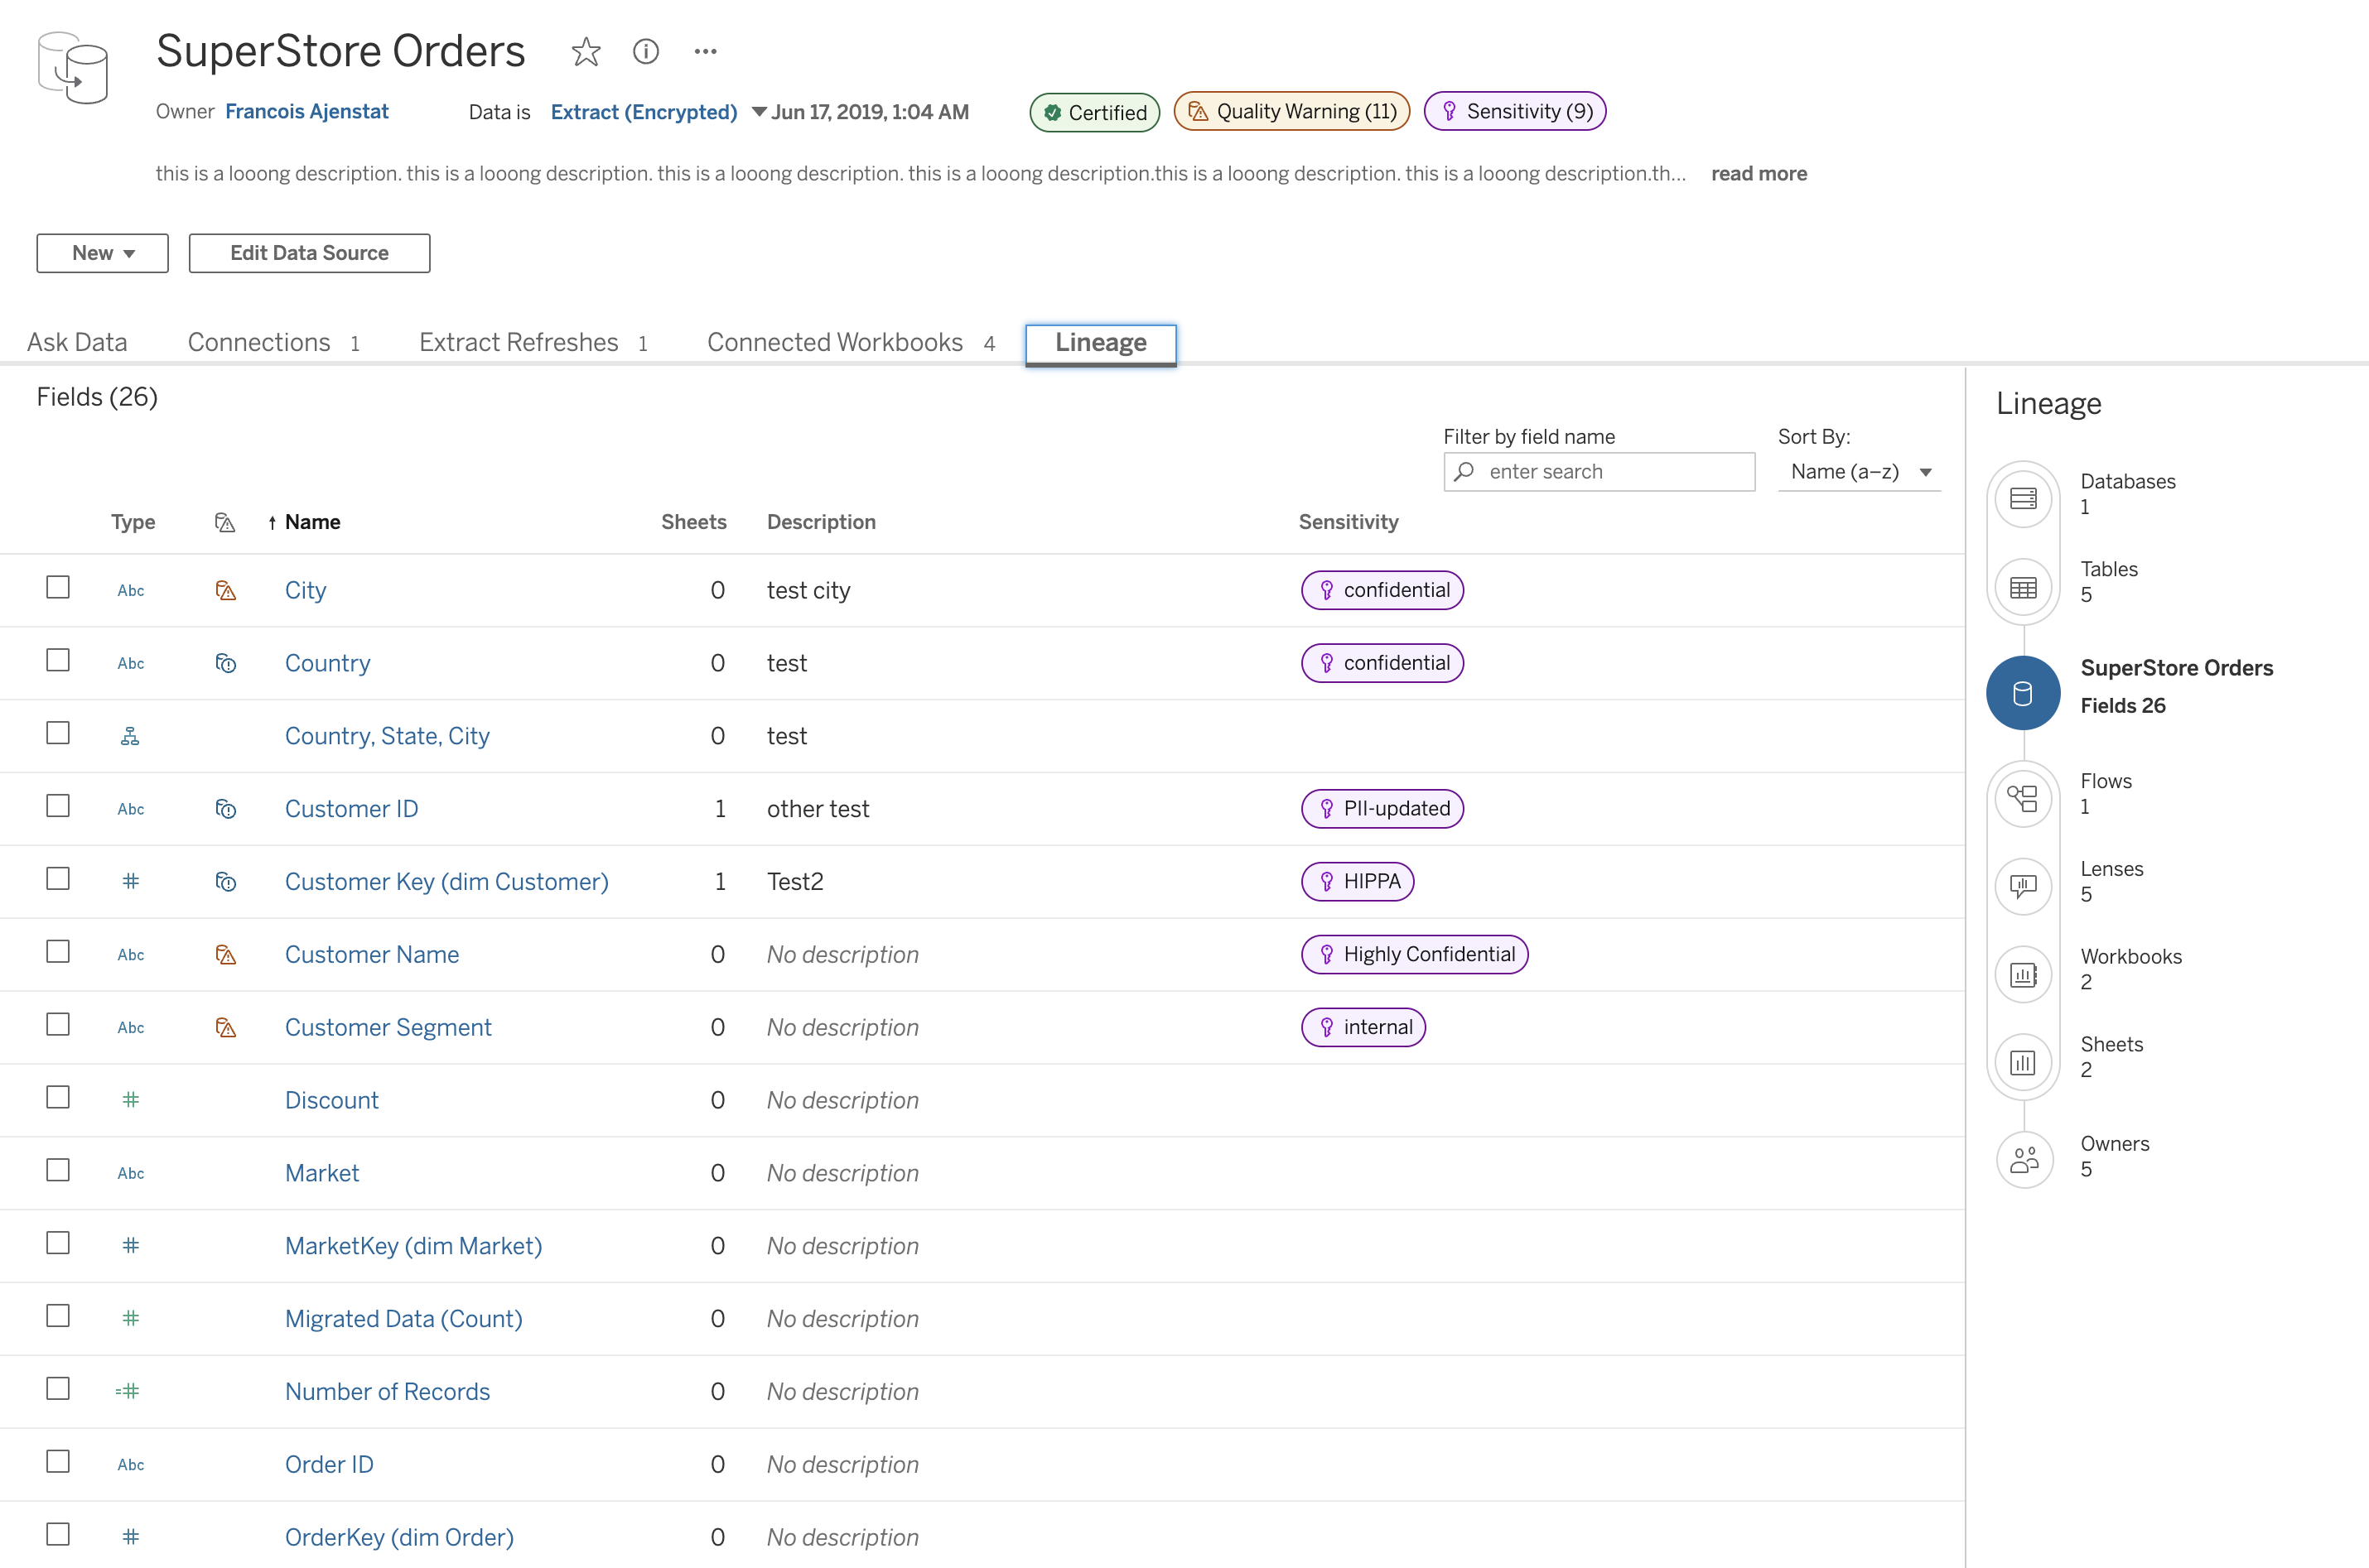2369x1568 pixels.
Task: Click the PII-updated sensitivity label
Action: point(1382,809)
